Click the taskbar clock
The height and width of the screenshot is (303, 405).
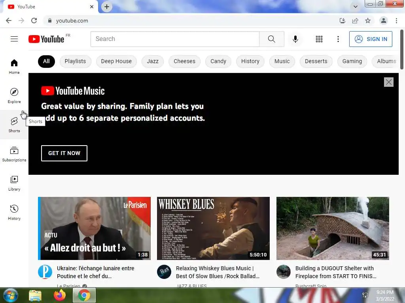pos(385,296)
